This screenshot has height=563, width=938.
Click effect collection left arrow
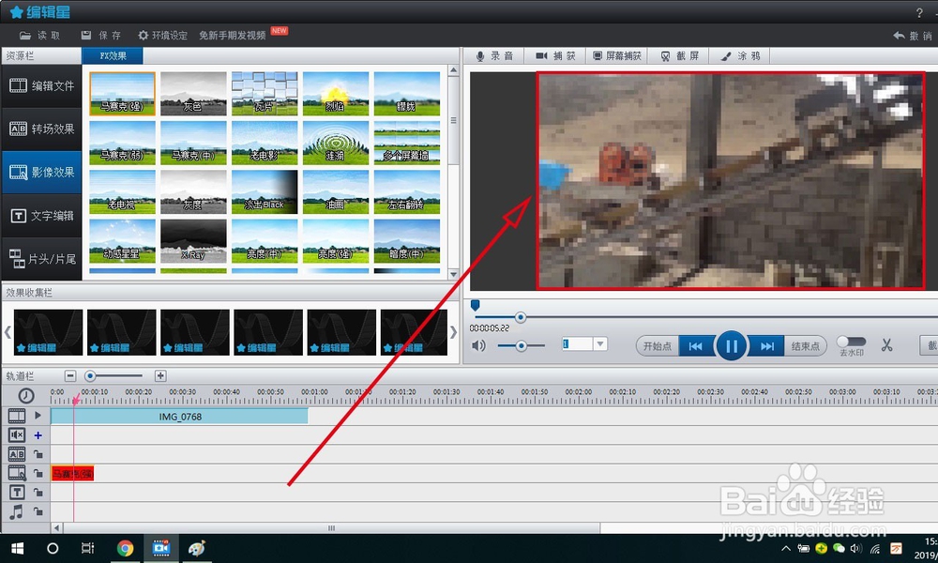click(8, 332)
